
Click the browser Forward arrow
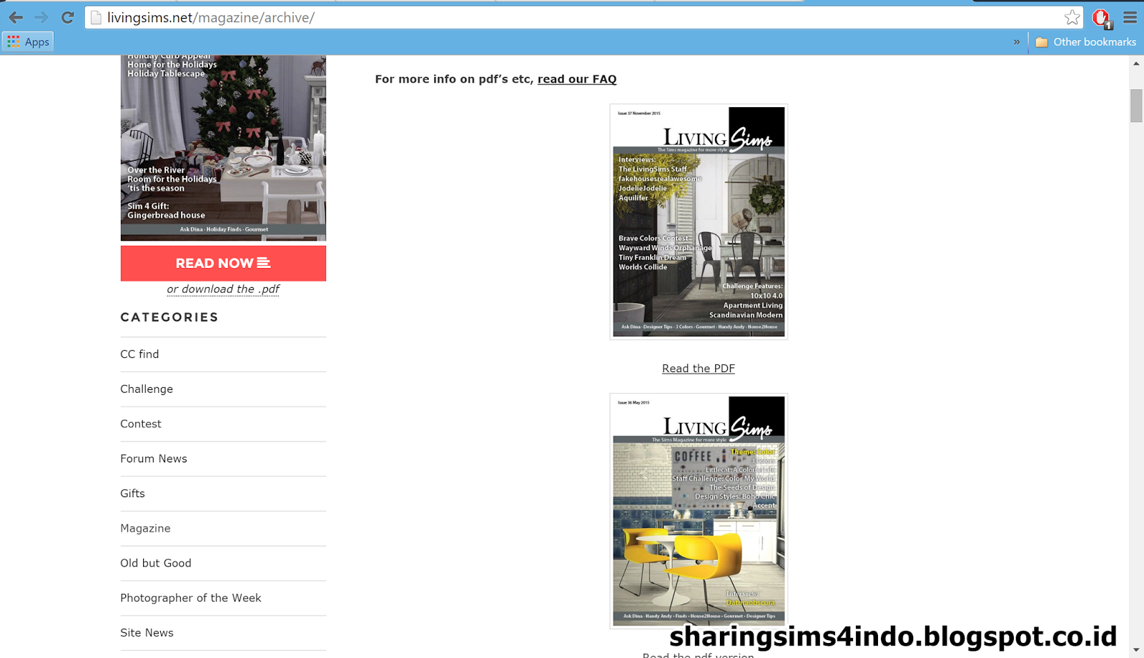coord(41,17)
